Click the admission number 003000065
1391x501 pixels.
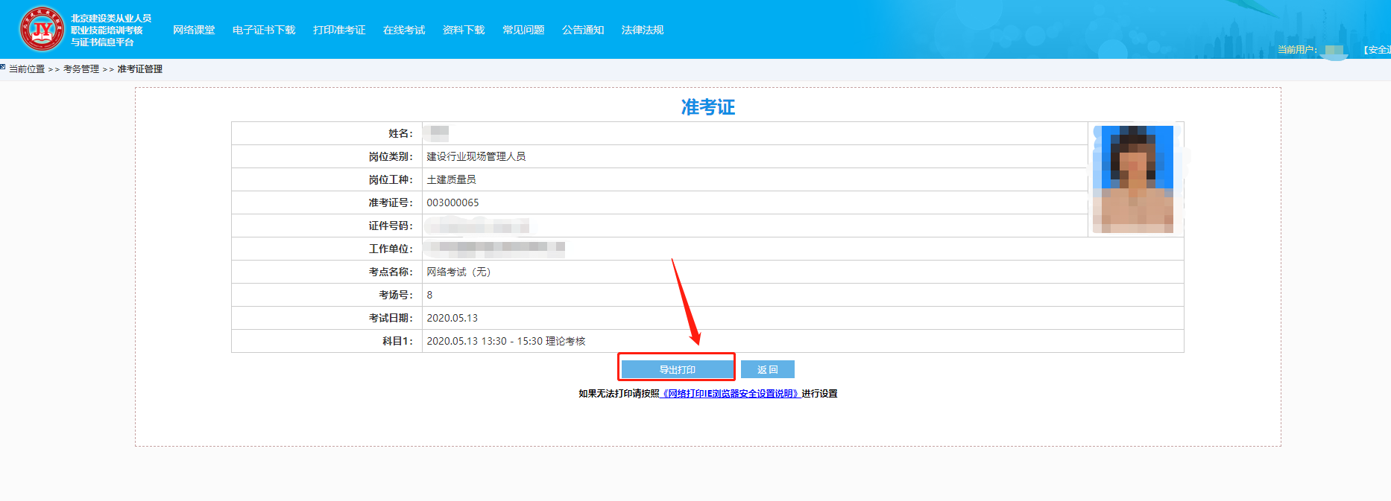tap(452, 202)
